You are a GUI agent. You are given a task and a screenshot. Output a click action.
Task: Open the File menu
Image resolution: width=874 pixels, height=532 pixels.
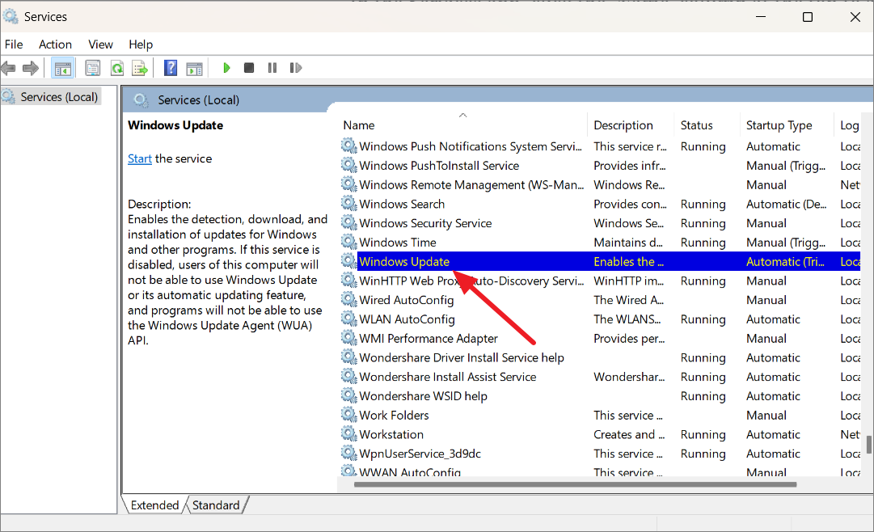click(14, 44)
